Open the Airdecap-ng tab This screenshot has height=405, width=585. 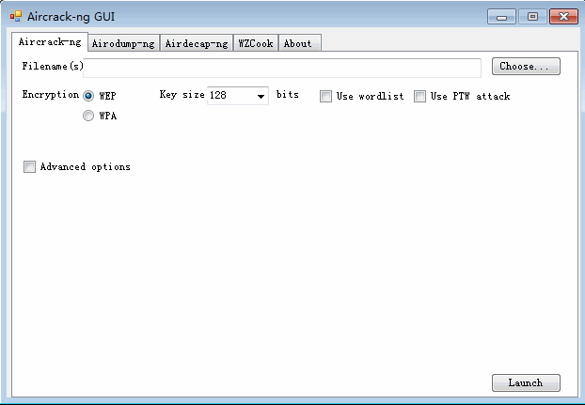[197, 43]
